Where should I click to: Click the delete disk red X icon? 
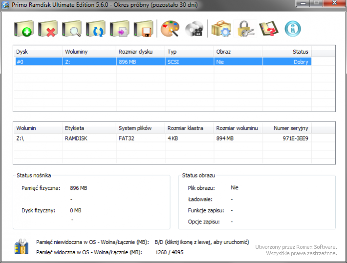click(48, 29)
